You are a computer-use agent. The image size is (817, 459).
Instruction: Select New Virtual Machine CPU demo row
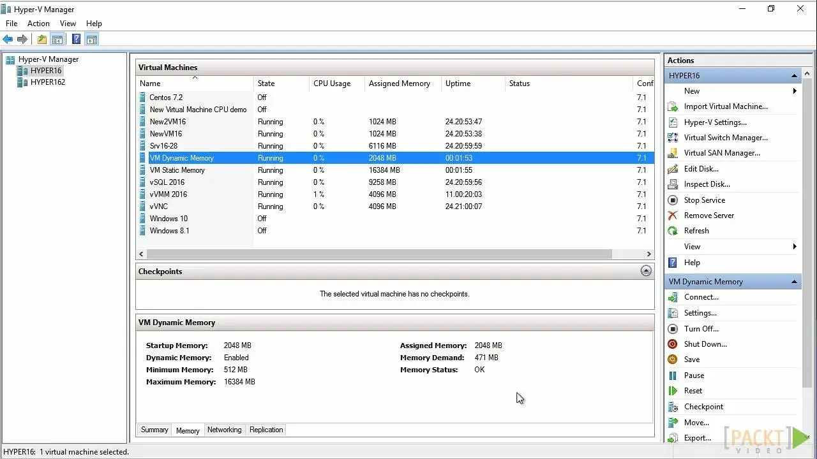[x=395, y=110]
